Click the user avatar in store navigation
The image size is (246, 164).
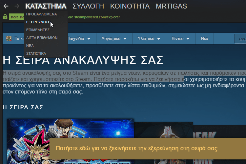click(9, 38)
